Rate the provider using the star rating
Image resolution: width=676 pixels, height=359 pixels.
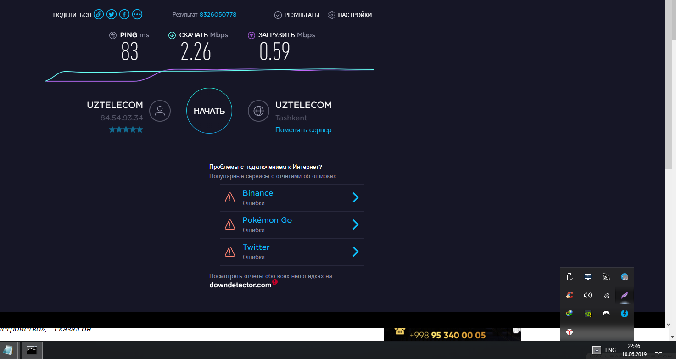126,130
